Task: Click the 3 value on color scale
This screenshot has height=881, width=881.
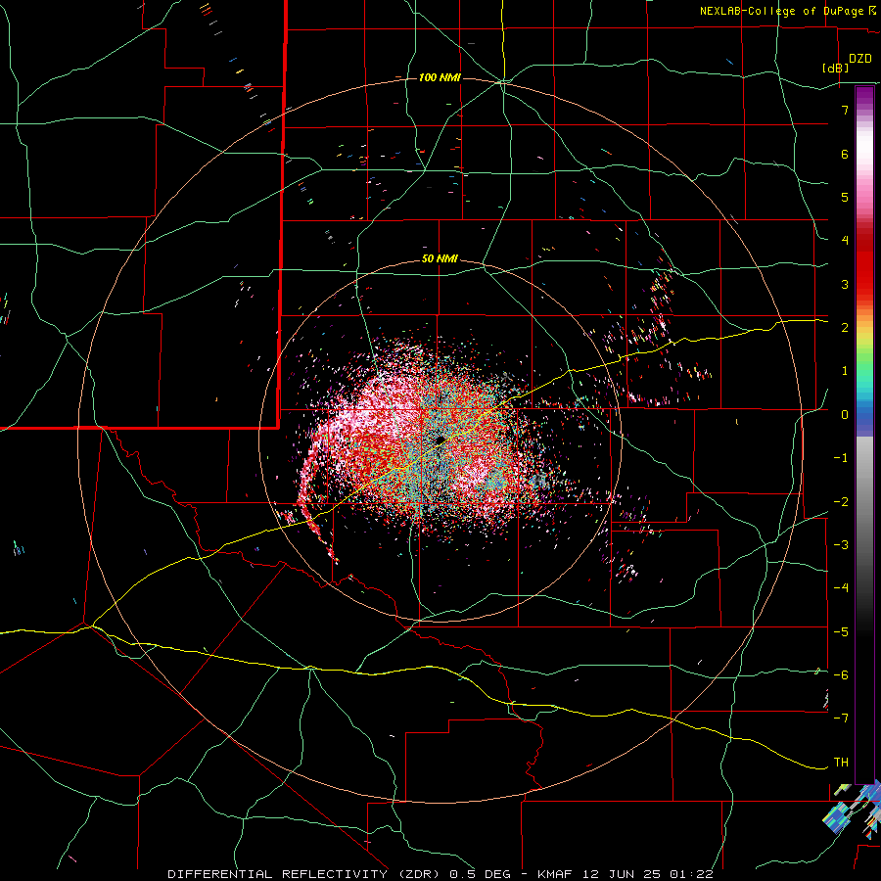Action: click(845, 284)
